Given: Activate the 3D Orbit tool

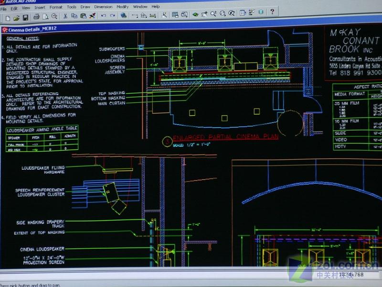Looking at the screenshot, I should 195,14.
